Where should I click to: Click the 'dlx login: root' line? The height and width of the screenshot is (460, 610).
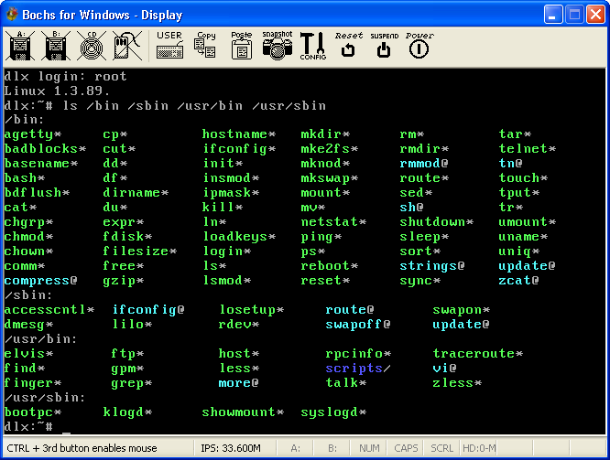tap(65, 77)
